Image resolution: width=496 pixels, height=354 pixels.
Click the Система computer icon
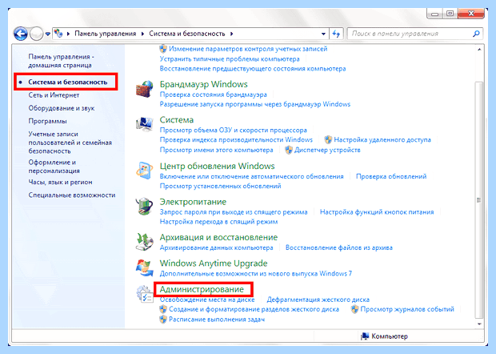pos(145,124)
